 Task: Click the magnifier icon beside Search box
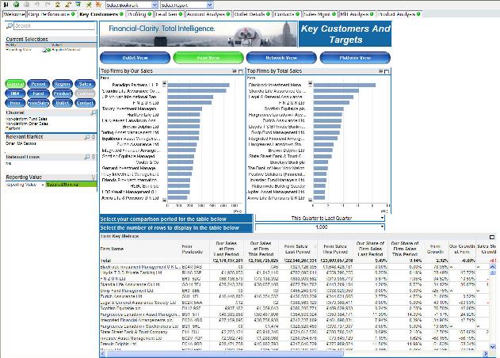(10, 25)
